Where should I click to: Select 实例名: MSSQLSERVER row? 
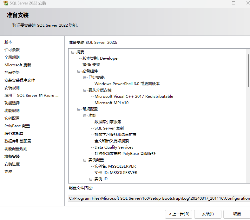click(115, 166)
